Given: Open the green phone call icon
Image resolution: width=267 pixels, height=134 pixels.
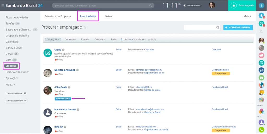Looking at the screenshot, I should point(261,130).
